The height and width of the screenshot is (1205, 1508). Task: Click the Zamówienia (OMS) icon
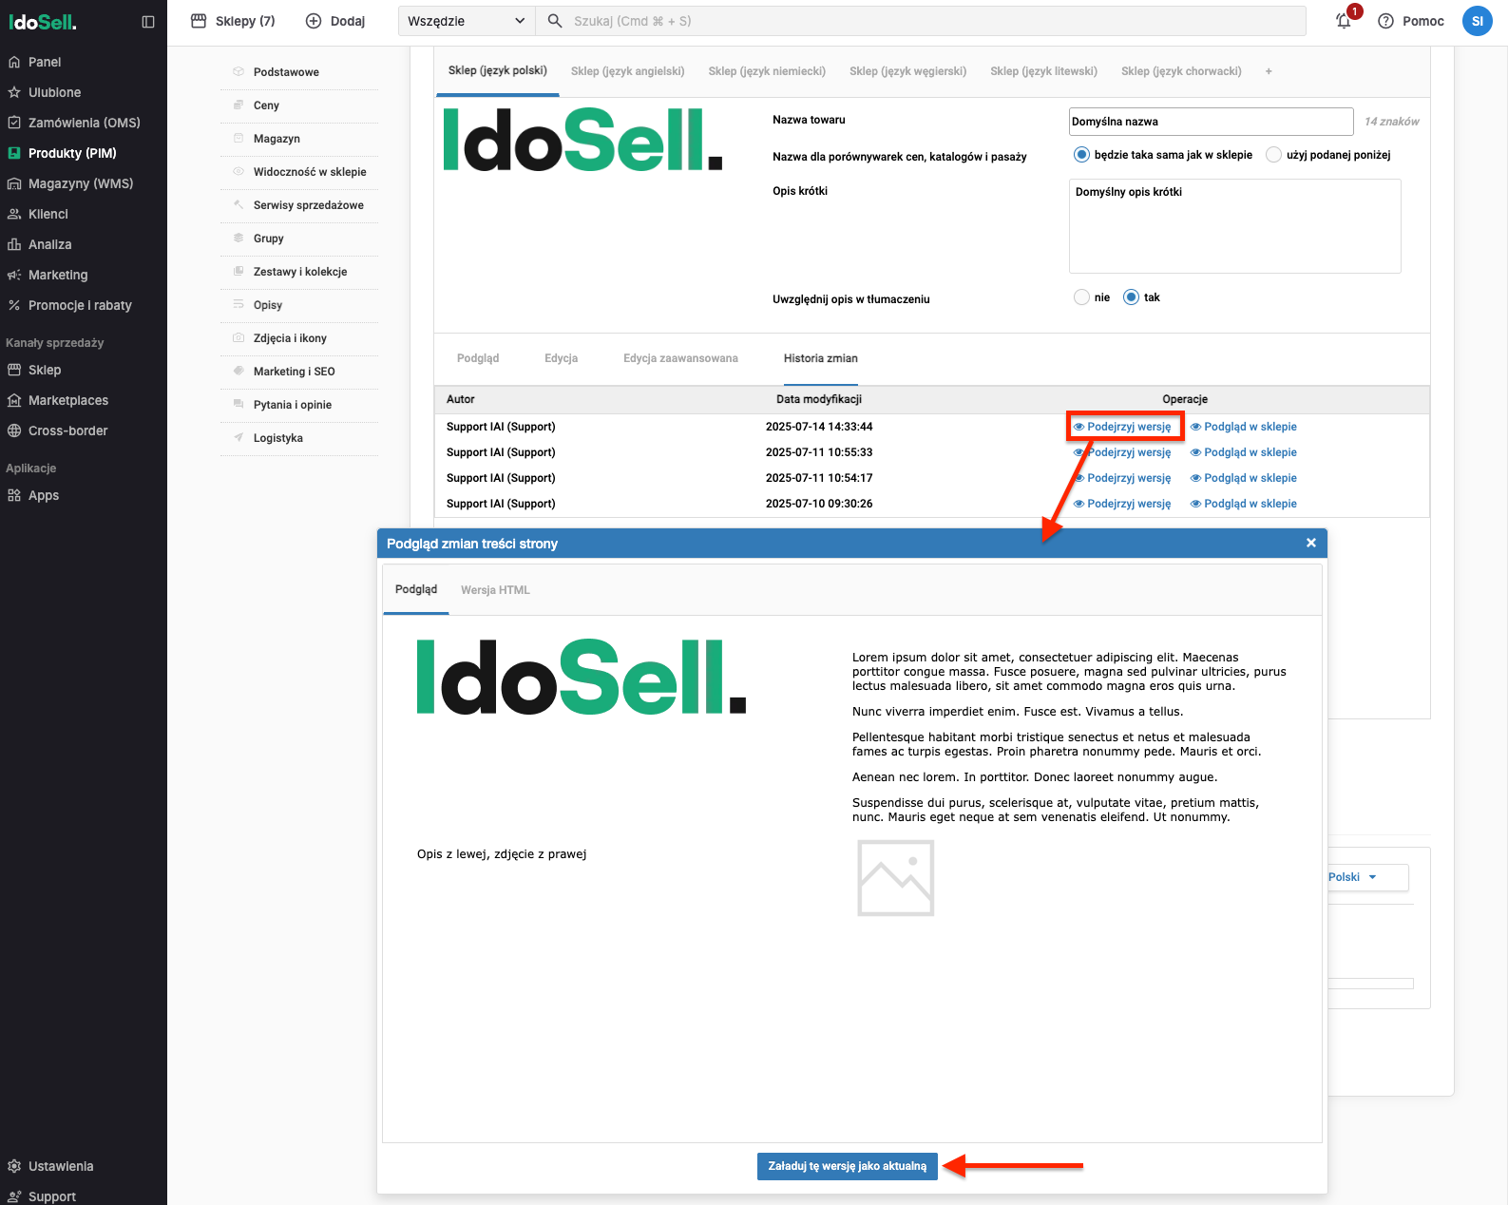(x=14, y=123)
